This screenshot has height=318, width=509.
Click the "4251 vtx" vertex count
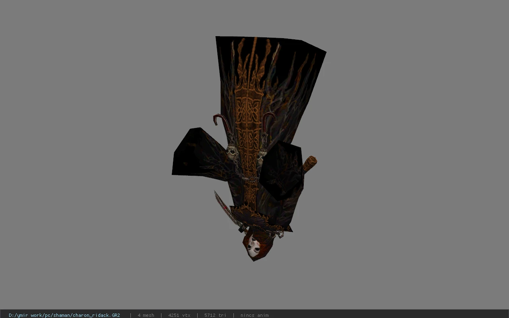click(x=179, y=315)
